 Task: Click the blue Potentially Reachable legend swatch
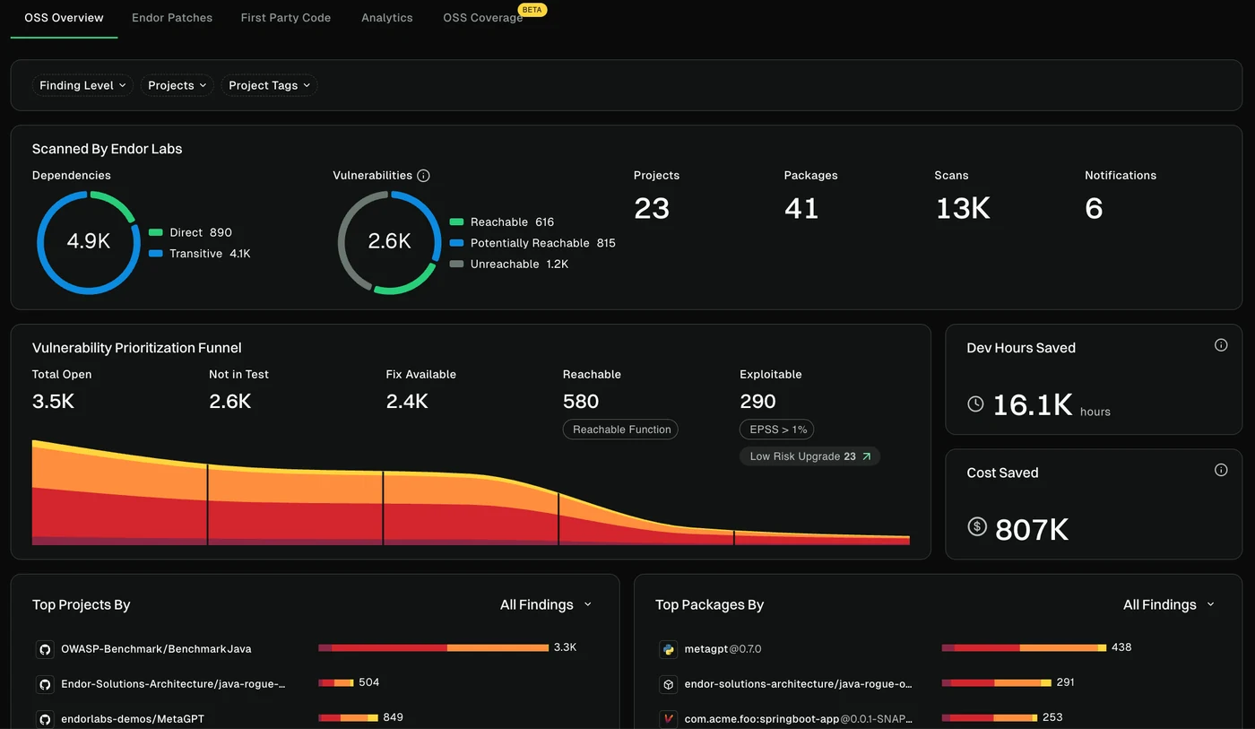coord(456,243)
